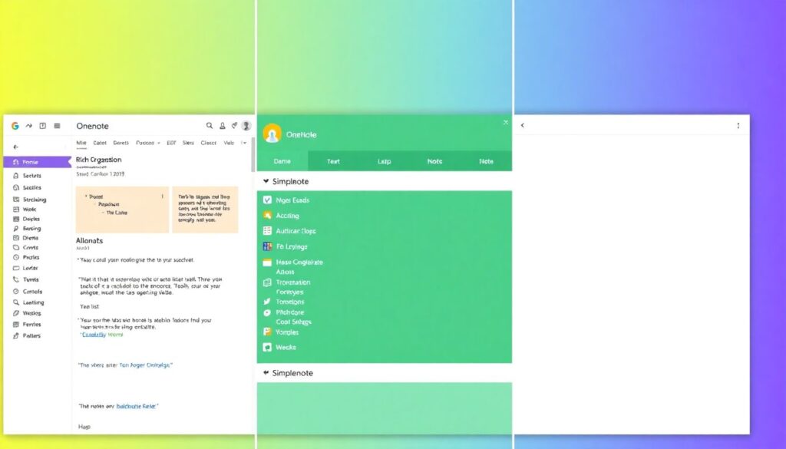Click the Google logo icon in the Onenote header

pyautogui.click(x=15, y=126)
